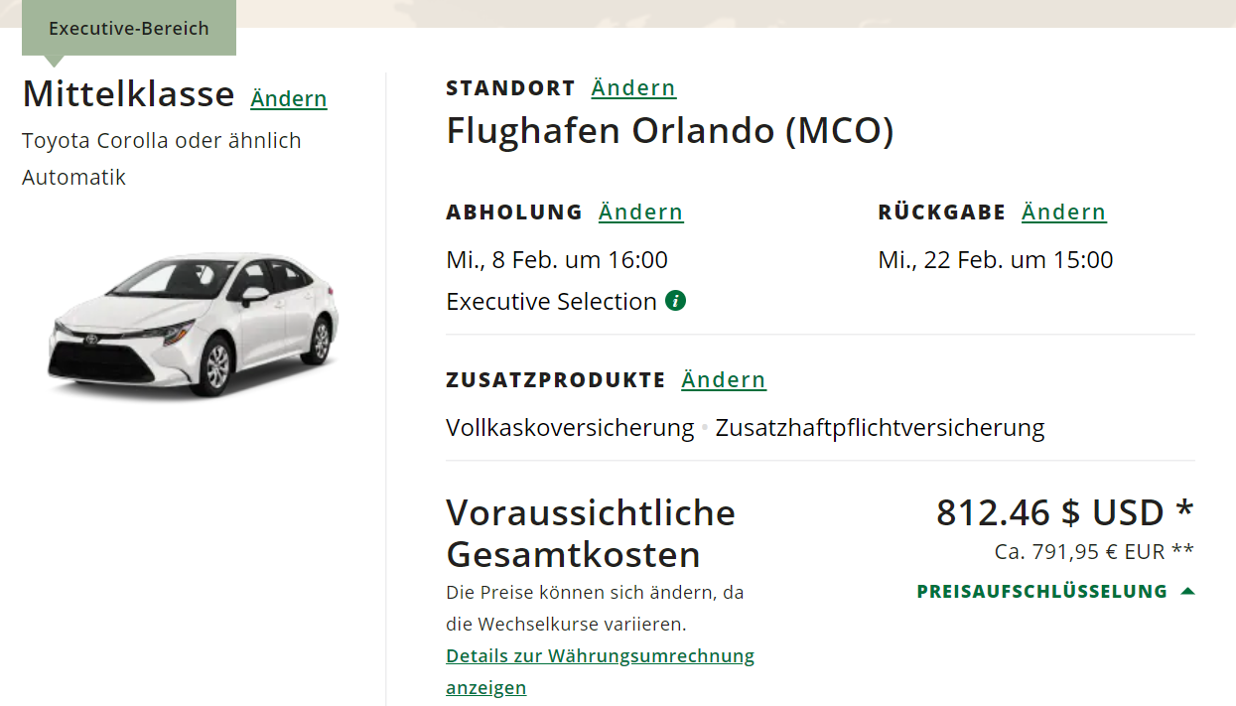Click the Voraussichtliche Gesamtkosten heading
The image size is (1236, 706).
pos(591,533)
